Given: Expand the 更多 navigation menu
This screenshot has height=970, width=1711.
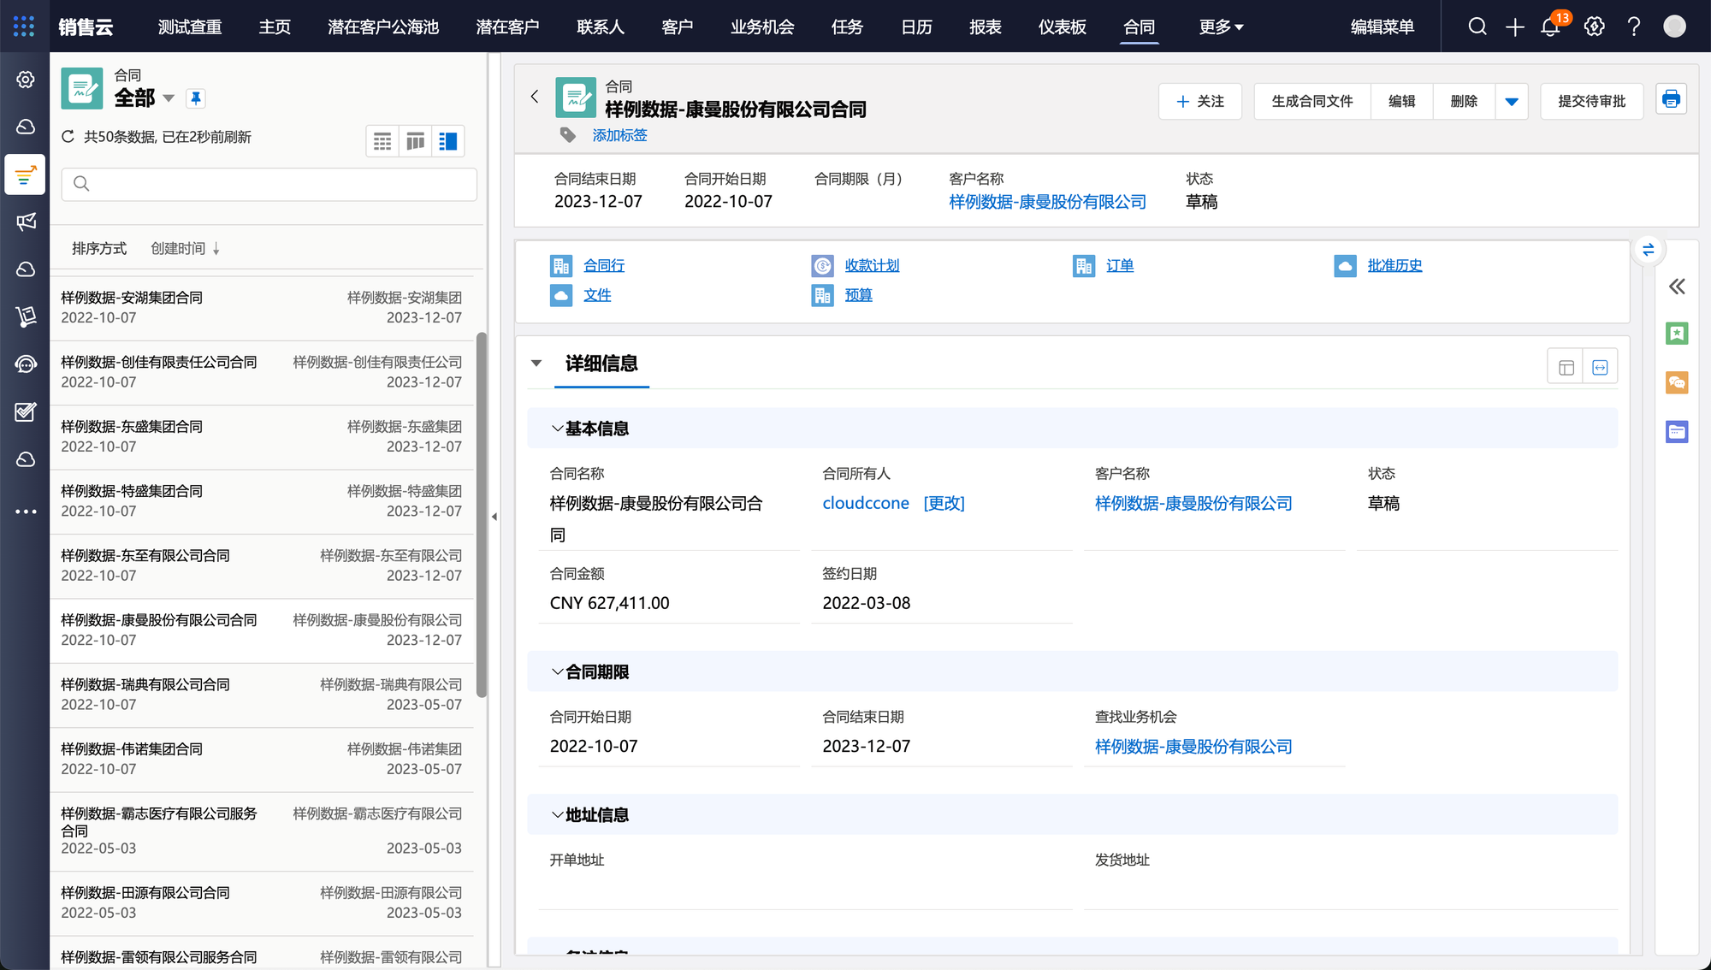Looking at the screenshot, I should (x=1221, y=27).
